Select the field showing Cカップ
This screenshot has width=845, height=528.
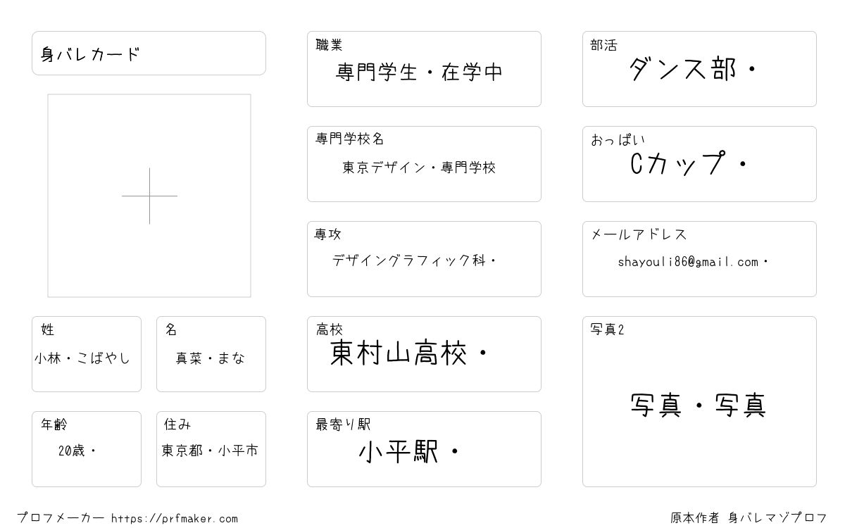click(x=699, y=164)
